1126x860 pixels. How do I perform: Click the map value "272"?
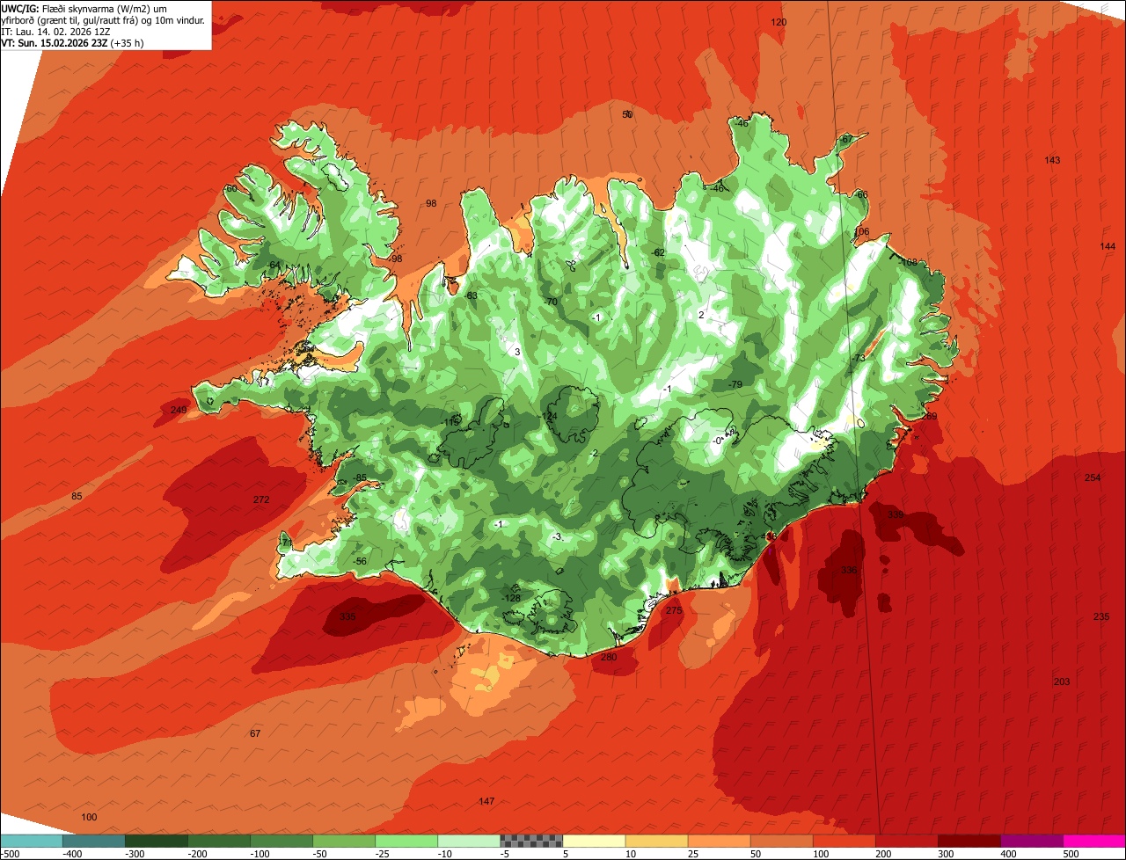[261, 499]
